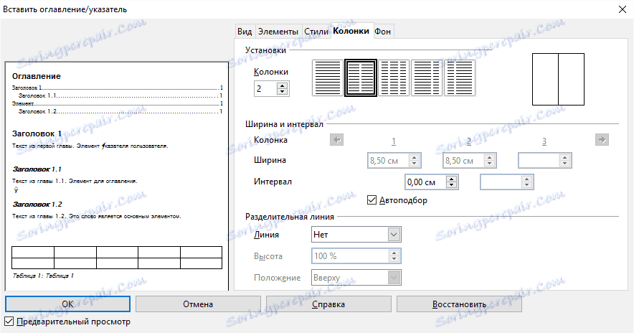Open help via Справка button
This screenshot has height=333, width=634.
tap(328, 304)
